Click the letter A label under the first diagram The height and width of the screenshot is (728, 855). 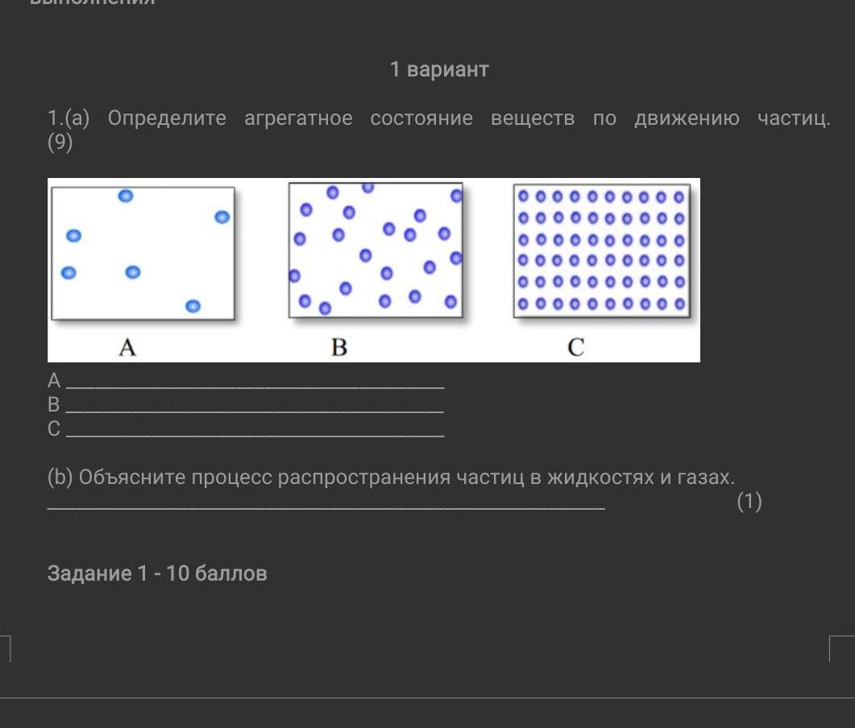127,347
